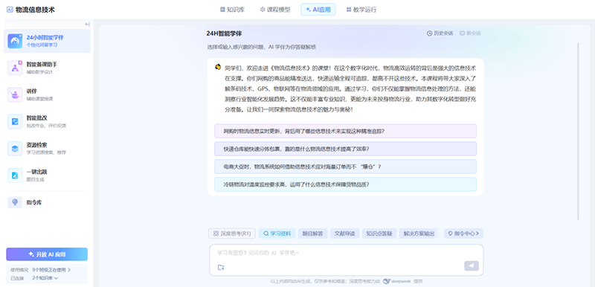595x287 pixels.
Task: Open the 讲伴 sidebar icon
Action: point(15,94)
